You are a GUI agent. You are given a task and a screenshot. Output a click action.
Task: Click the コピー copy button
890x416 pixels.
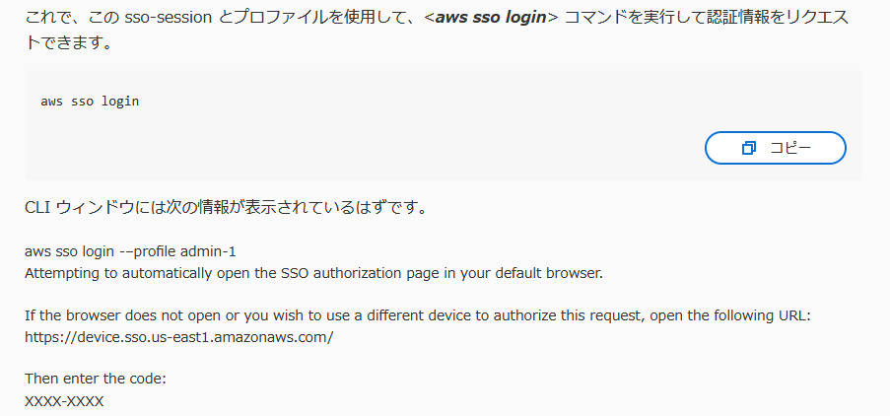tap(776, 148)
